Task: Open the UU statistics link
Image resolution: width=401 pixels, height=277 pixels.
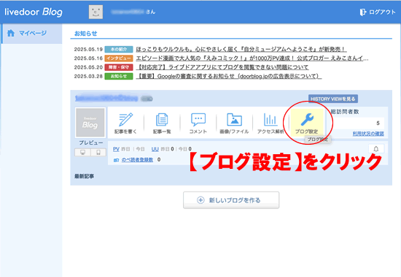Action: 155,149
